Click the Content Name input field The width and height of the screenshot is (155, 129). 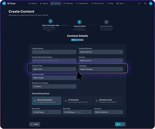coord(54,52)
